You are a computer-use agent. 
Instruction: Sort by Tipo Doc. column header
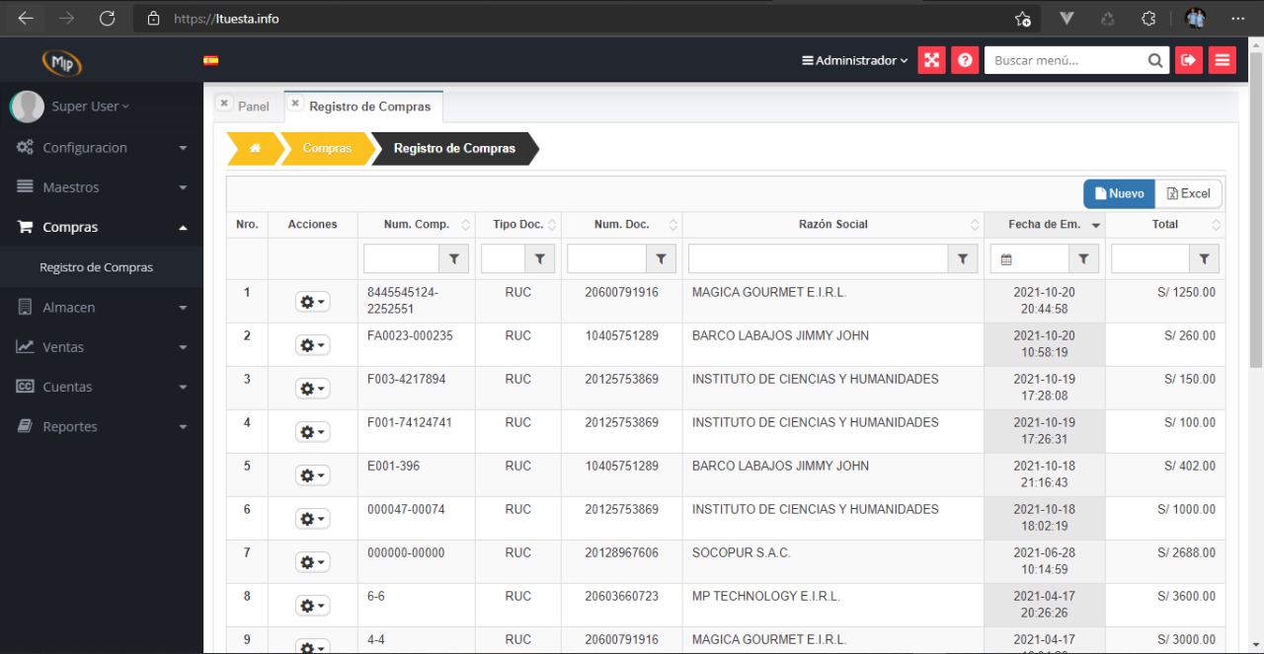pyautogui.click(x=518, y=225)
